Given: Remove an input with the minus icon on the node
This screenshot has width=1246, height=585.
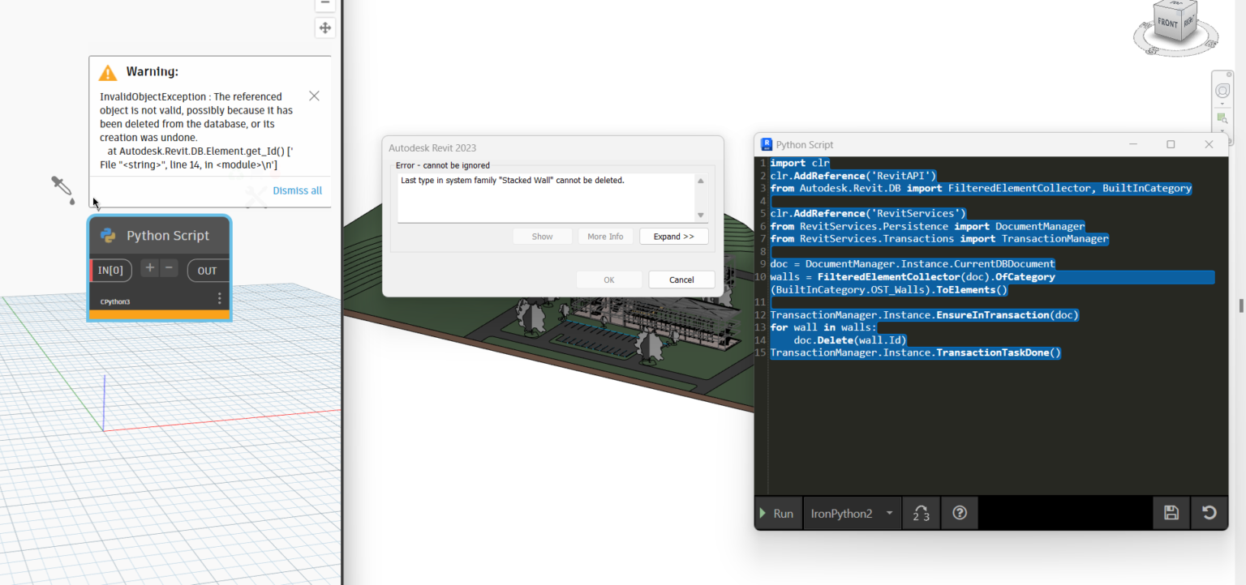Looking at the screenshot, I should [x=168, y=267].
